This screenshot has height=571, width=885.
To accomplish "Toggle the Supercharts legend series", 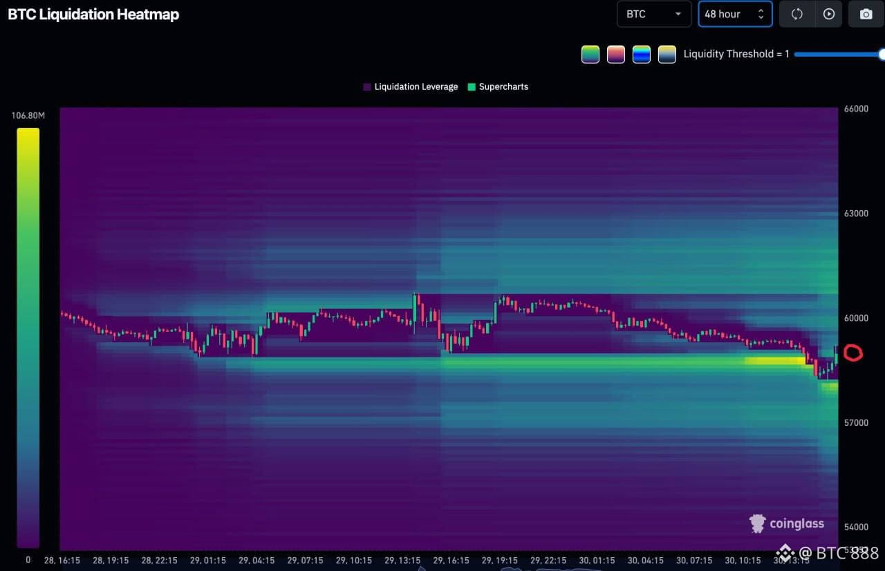I will (x=498, y=87).
